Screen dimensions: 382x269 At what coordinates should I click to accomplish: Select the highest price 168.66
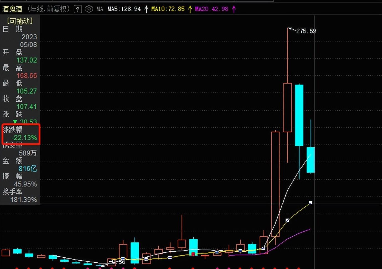coord(27,76)
